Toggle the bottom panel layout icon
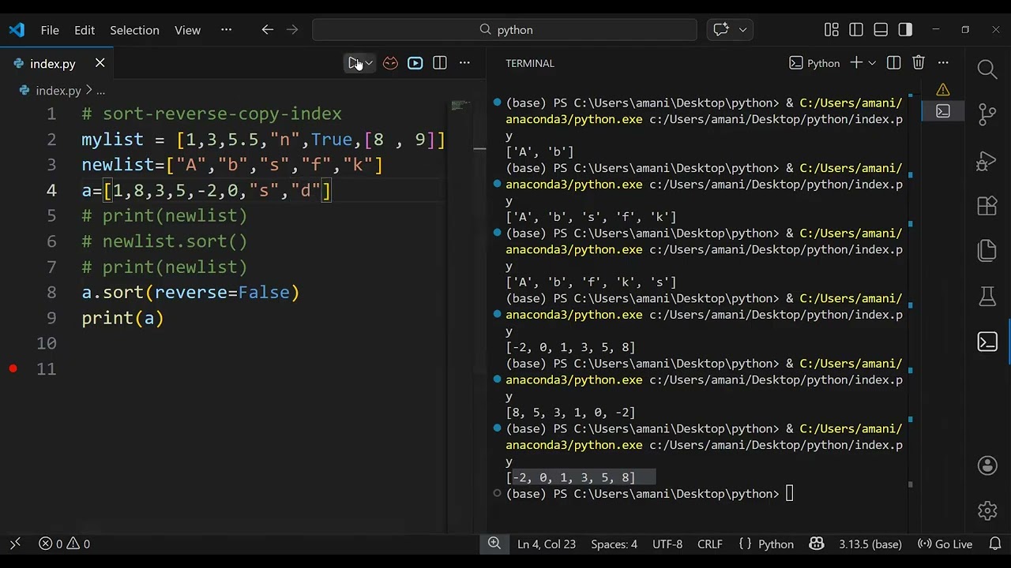Viewport: 1011px width, 568px height. pyautogui.click(x=881, y=30)
